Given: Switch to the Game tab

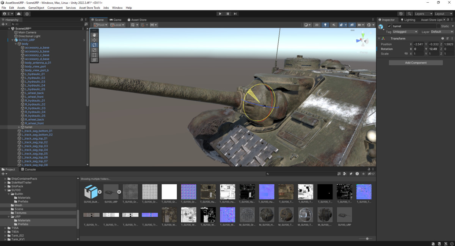Looking at the screenshot, I should (116, 20).
